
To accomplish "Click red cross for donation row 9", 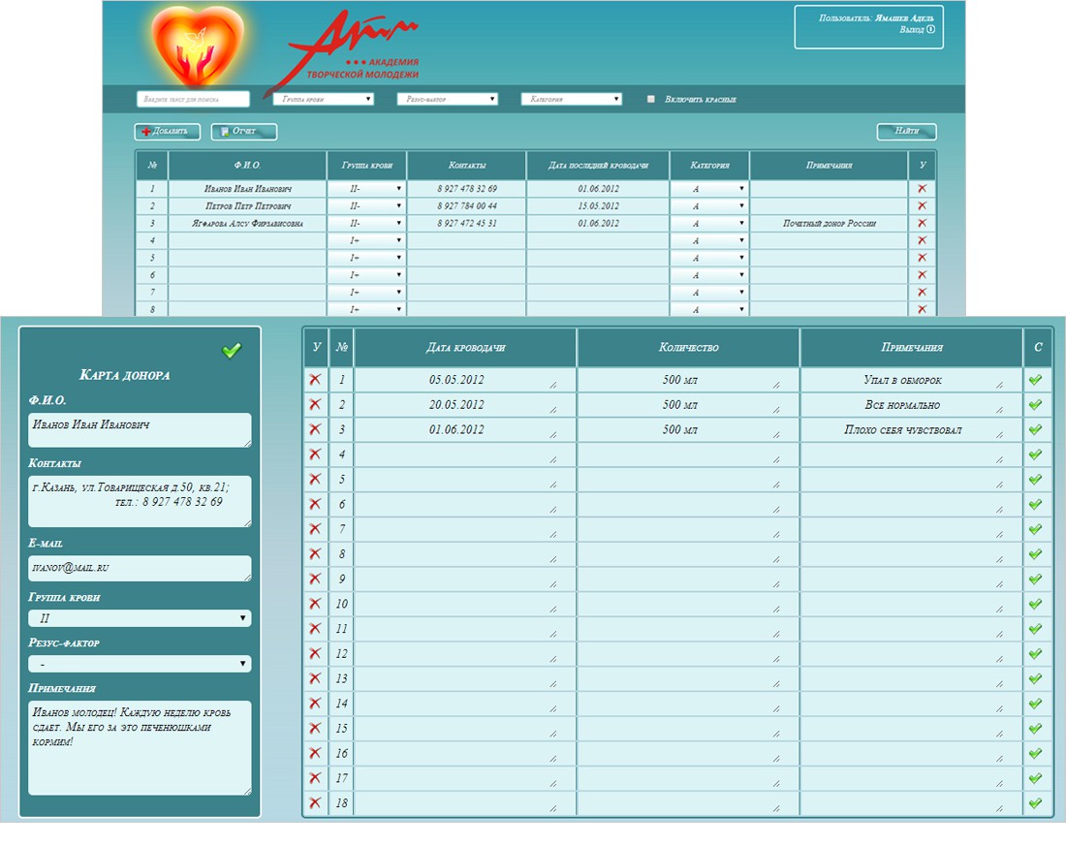I will (x=315, y=579).
